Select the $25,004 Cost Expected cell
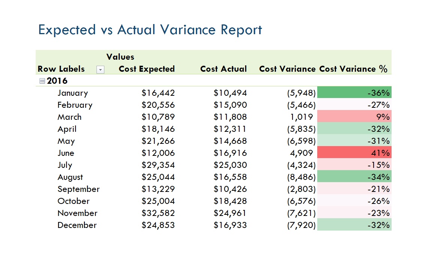 pos(158,201)
